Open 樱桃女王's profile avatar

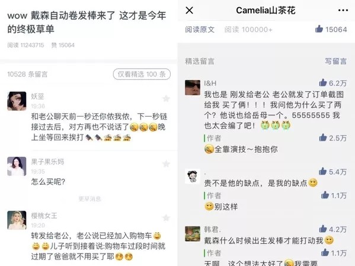tap(17, 220)
